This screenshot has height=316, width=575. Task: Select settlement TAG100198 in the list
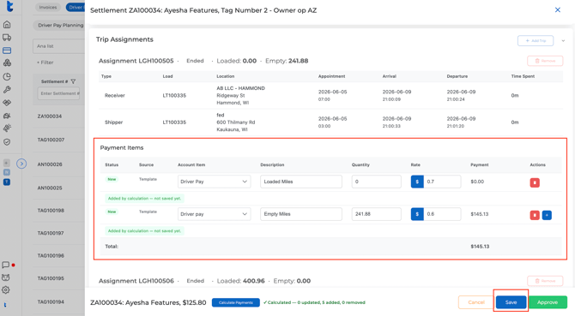pyautogui.click(x=51, y=211)
